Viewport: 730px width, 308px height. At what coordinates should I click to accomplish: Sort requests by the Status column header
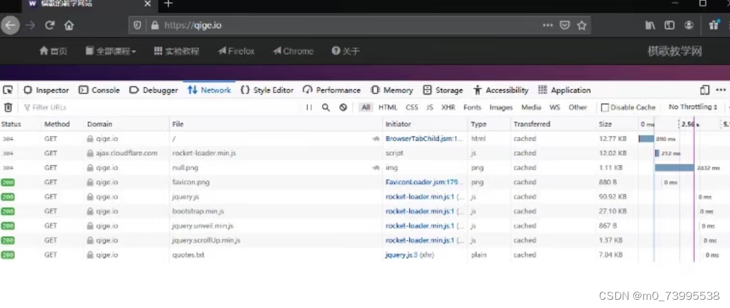click(x=11, y=124)
